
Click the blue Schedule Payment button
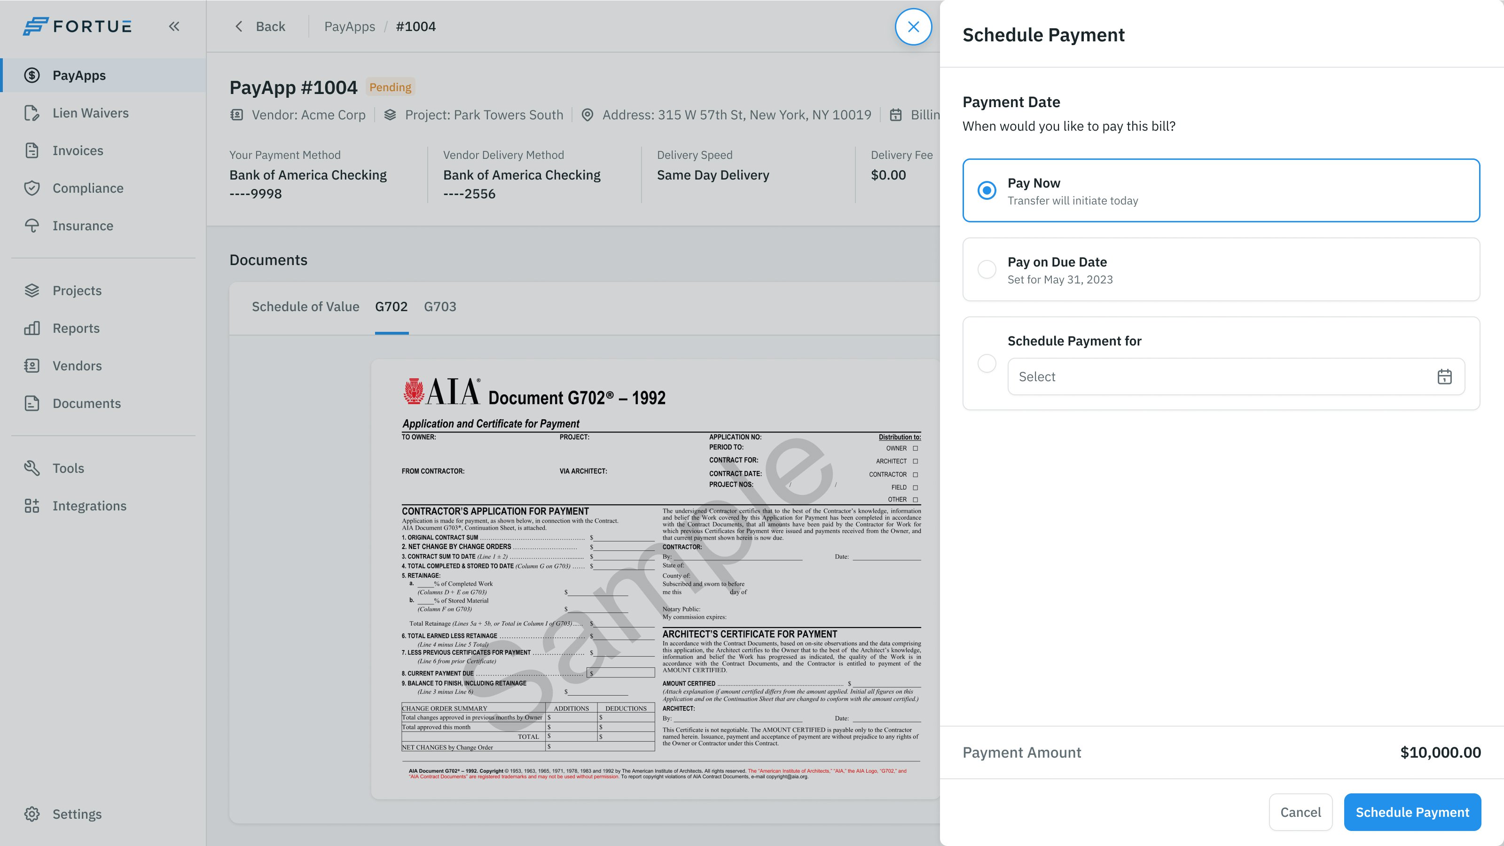(x=1412, y=812)
